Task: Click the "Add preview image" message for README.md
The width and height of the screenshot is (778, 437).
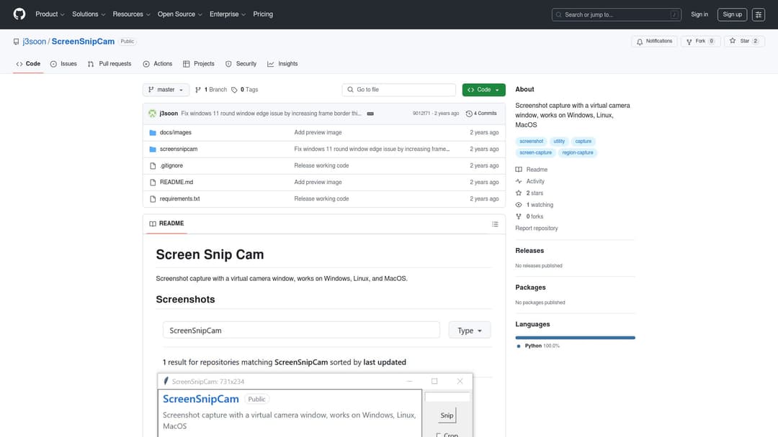Action: (318, 182)
